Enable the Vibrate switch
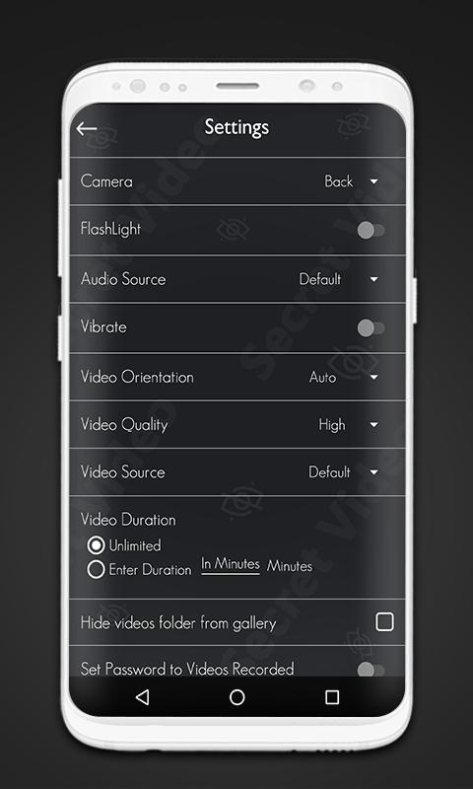 click(371, 328)
